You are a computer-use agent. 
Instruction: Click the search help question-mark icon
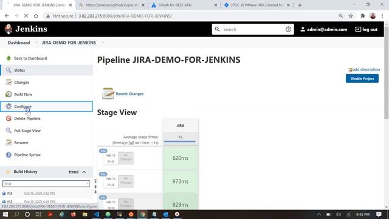point(288,29)
